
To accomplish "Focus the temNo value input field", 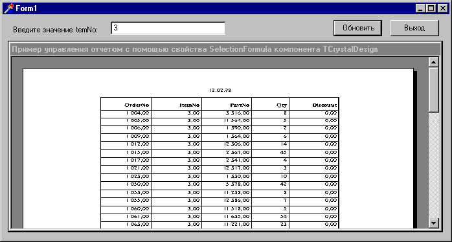I will click(168, 28).
